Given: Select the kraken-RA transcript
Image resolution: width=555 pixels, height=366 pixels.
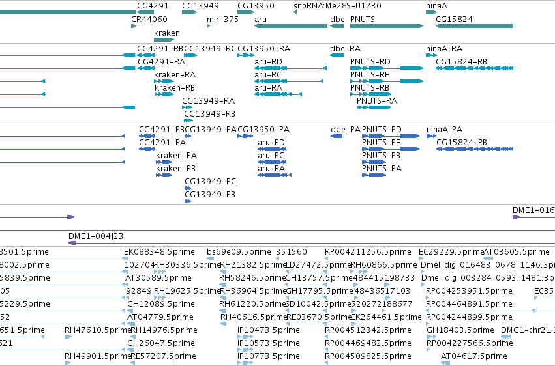Looking at the screenshot, I should pos(164,81).
